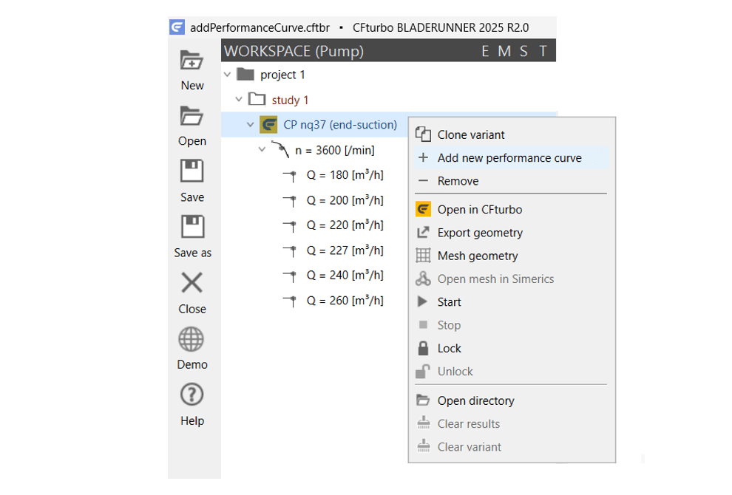Click the Open directory folder icon
732x495 pixels.
click(423, 400)
